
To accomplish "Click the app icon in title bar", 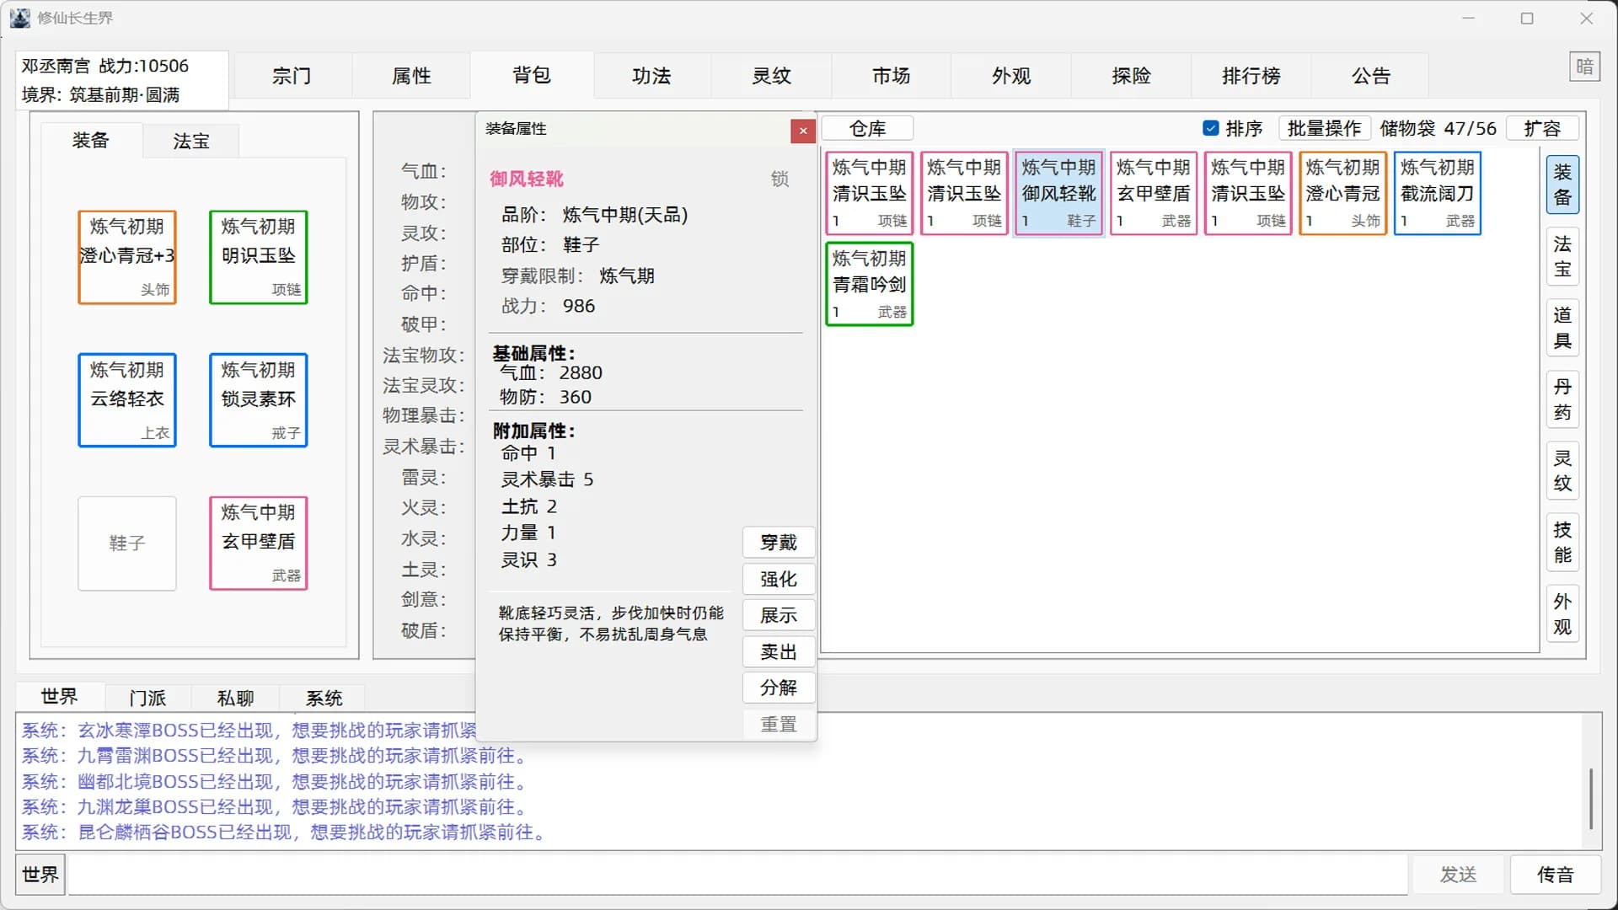I will (20, 18).
